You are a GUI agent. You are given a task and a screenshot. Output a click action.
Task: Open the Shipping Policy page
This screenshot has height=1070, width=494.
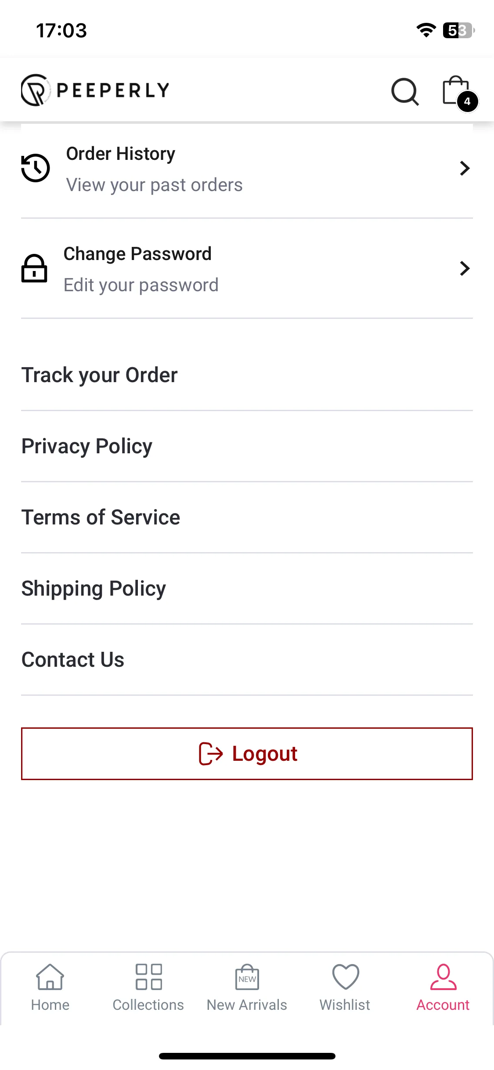247,589
